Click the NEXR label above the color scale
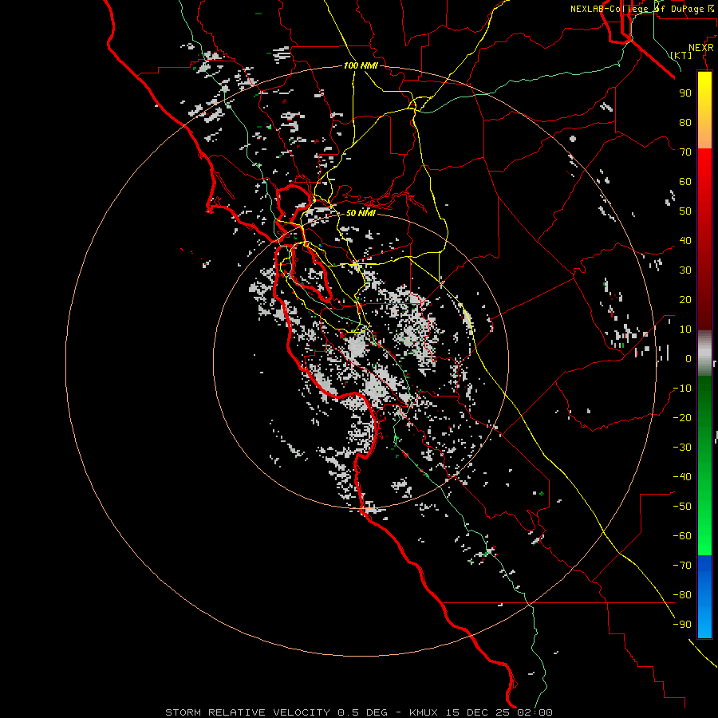The height and width of the screenshot is (718, 718). pos(701,48)
